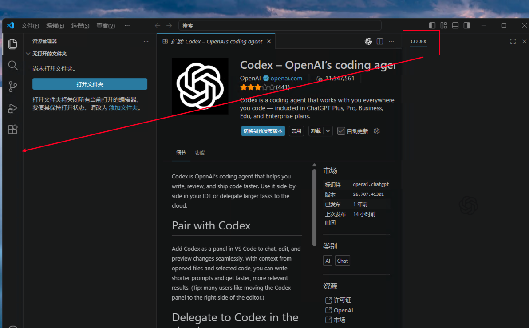Click the Chat category tag
The image size is (529, 328).
click(x=343, y=261)
